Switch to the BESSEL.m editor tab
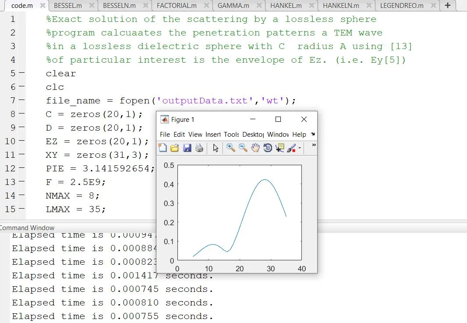The width and height of the screenshot is (467, 323). (x=67, y=6)
